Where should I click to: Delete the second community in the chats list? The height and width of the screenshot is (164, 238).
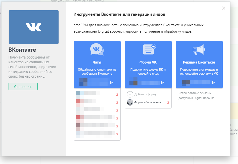coord(117,102)
